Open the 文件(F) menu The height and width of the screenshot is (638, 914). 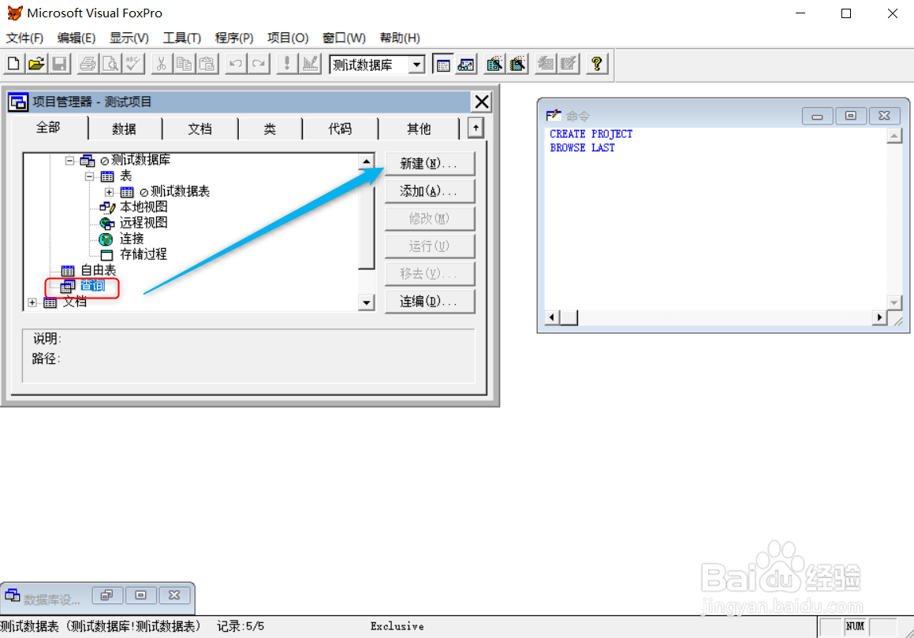point(24,38)
